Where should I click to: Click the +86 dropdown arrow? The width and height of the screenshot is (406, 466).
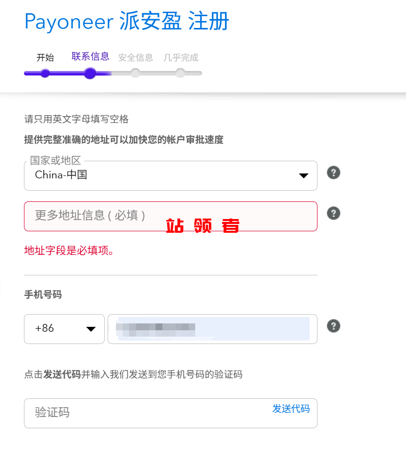point(91,329)
